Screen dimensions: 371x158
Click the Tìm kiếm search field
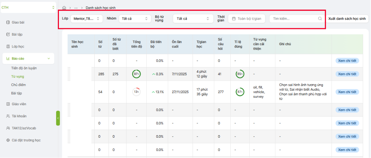tap(292, 19)
